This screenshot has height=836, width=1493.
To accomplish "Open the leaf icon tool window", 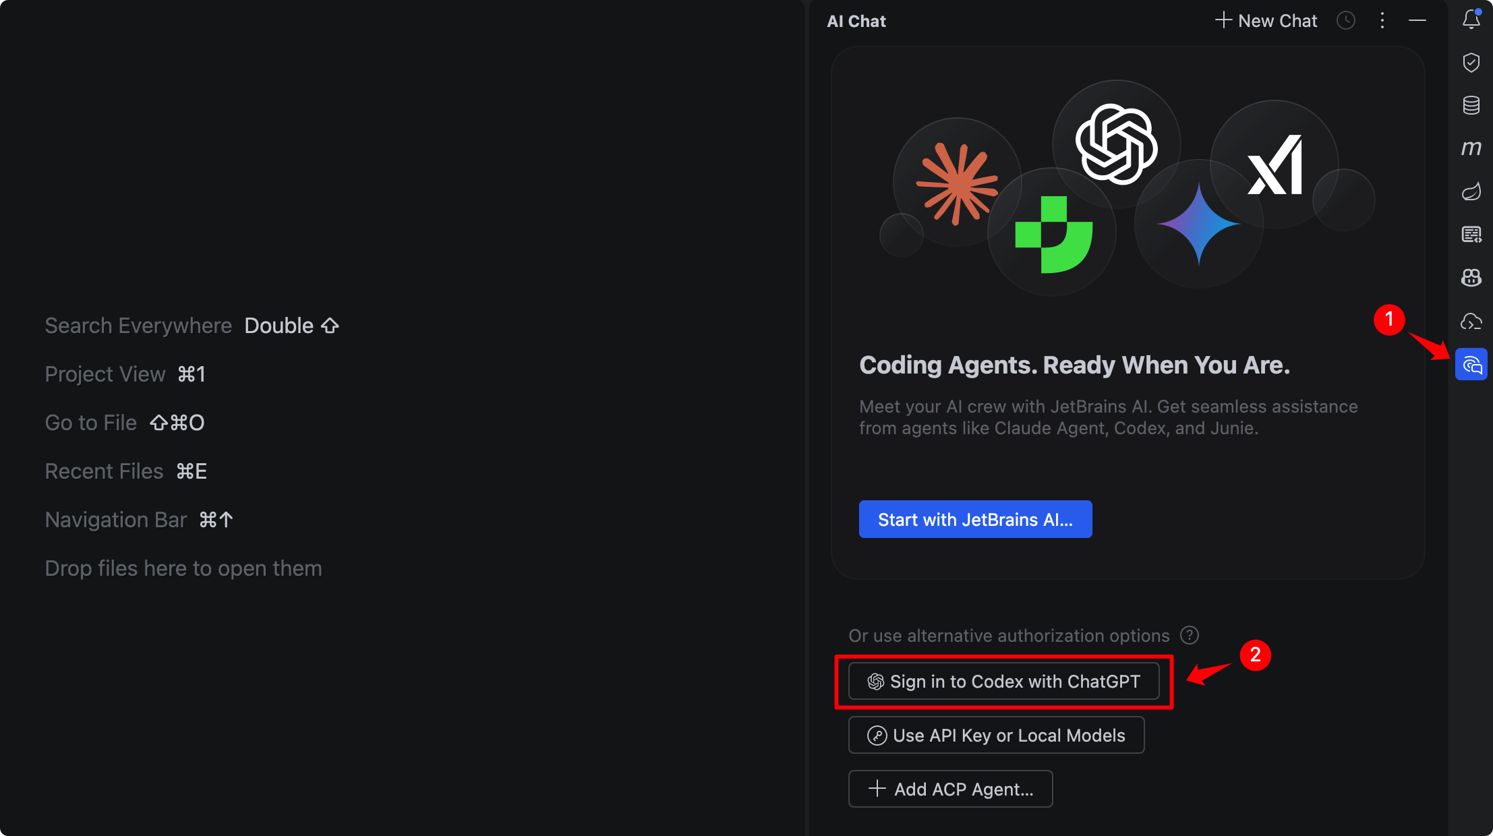I will tap(1471, 191).
